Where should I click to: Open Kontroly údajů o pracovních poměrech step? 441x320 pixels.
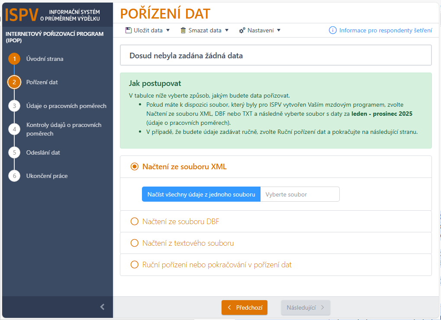[x=64, y=129]
